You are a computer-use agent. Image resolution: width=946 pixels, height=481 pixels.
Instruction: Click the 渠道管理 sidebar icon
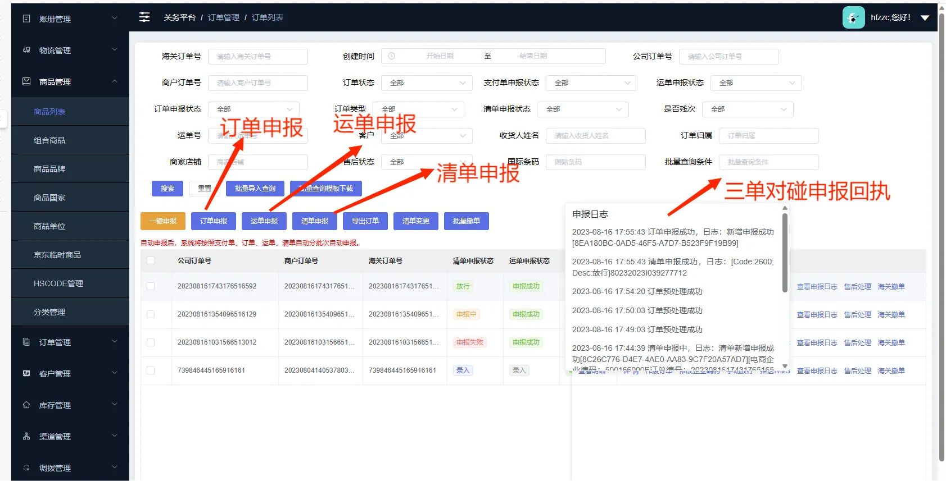(x=26, y=436)
